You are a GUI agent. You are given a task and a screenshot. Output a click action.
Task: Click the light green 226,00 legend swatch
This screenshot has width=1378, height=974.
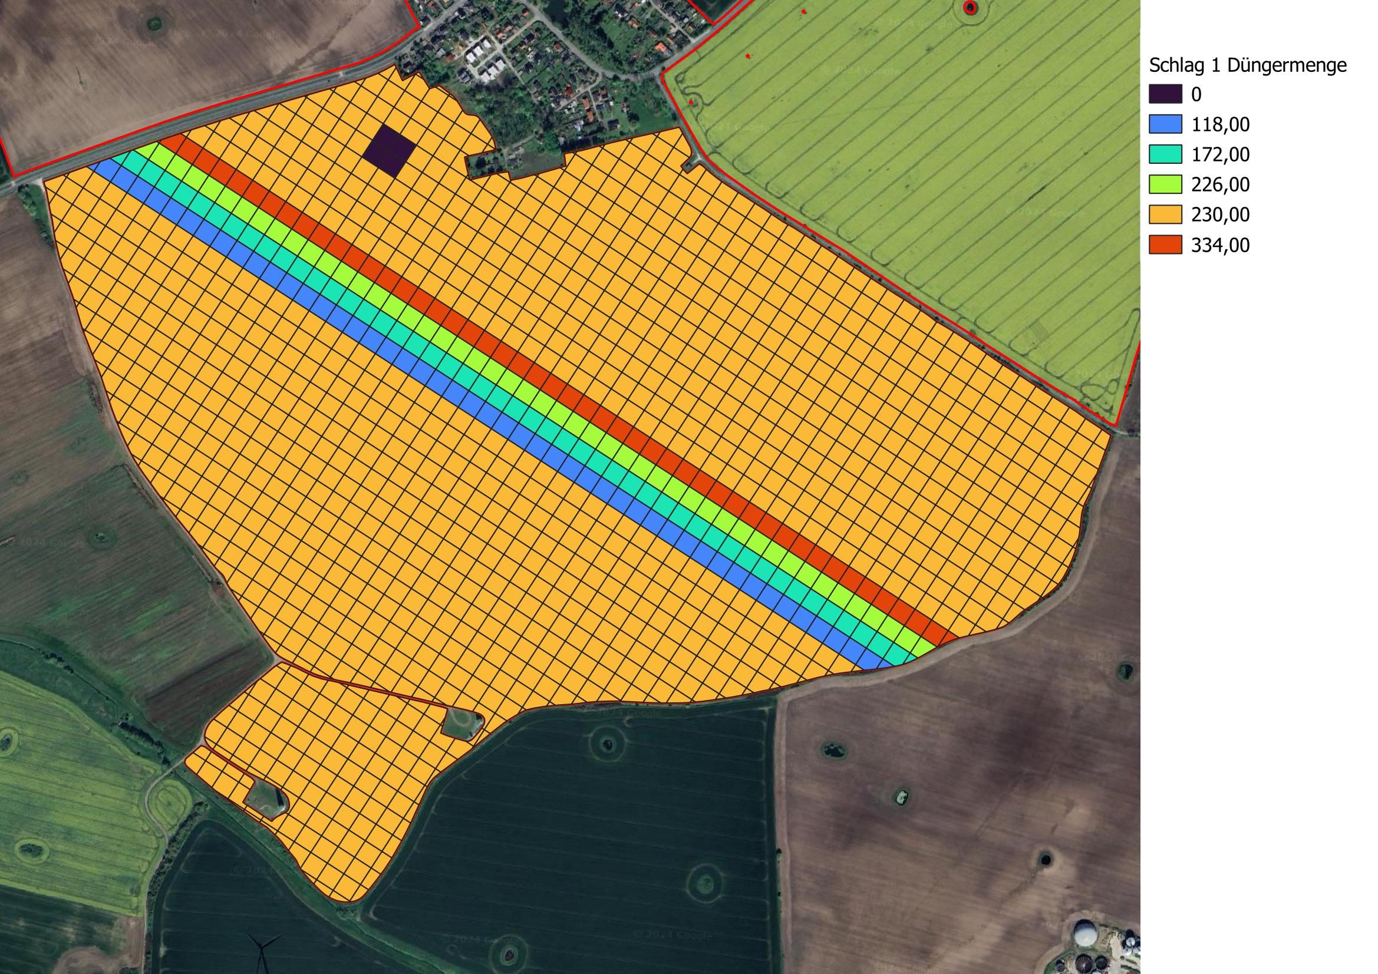1166,184
